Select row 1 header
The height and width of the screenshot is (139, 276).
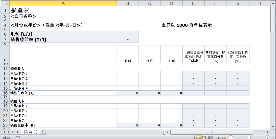pyautogui.click(x=5, y=10)
